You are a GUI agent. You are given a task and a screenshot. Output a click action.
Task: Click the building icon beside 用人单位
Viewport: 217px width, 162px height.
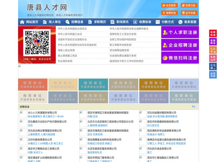[x=45, y=22]
